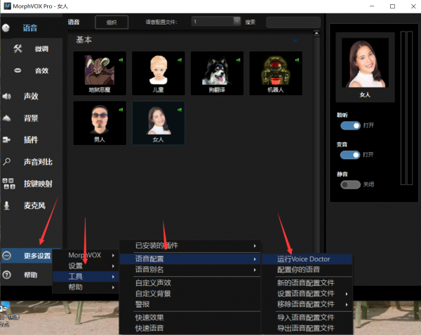Open the 语音配置文件 dropdown

[237, 21]
